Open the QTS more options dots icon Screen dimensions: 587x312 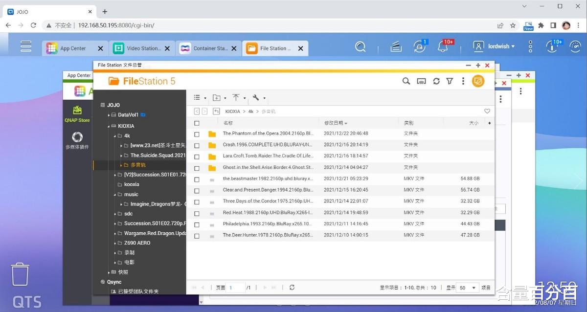click(x=530, y=47)
